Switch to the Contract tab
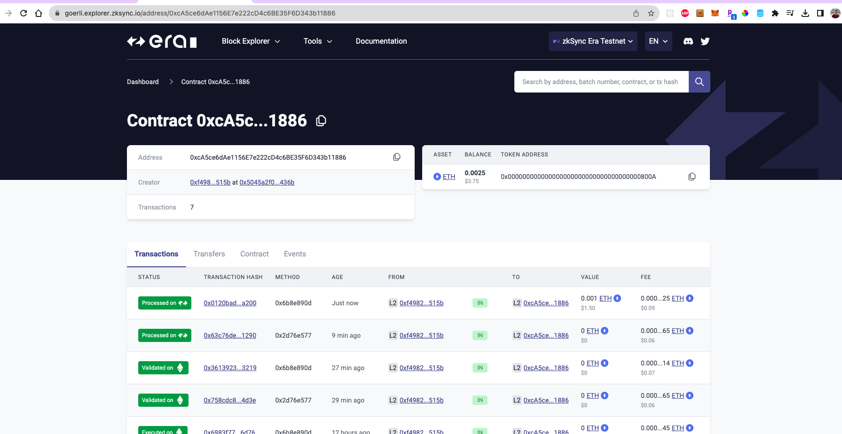This screenshot has width=842, height=434. tap(254, 254)
